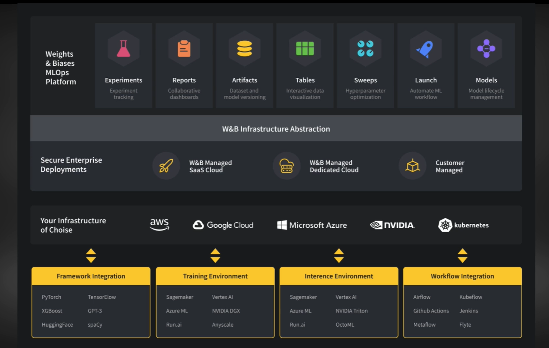
Task: Click 'Github Actions' in Workflow Integration
Action: click(431, 311)
